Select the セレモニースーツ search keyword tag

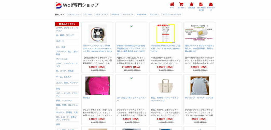point(102,15)
